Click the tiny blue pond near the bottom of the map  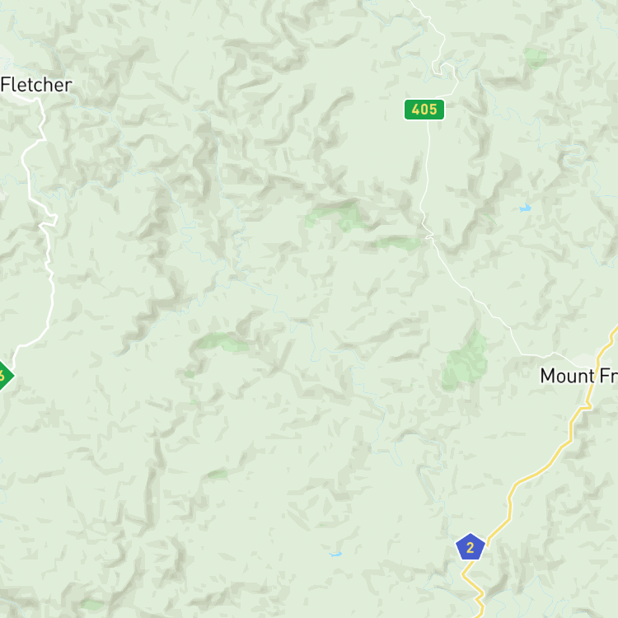click(x=335, y=555)
